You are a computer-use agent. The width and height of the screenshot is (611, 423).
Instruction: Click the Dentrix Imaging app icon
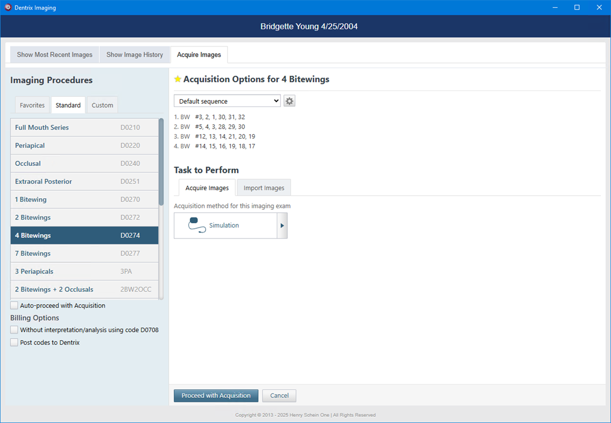pos(8,7)
